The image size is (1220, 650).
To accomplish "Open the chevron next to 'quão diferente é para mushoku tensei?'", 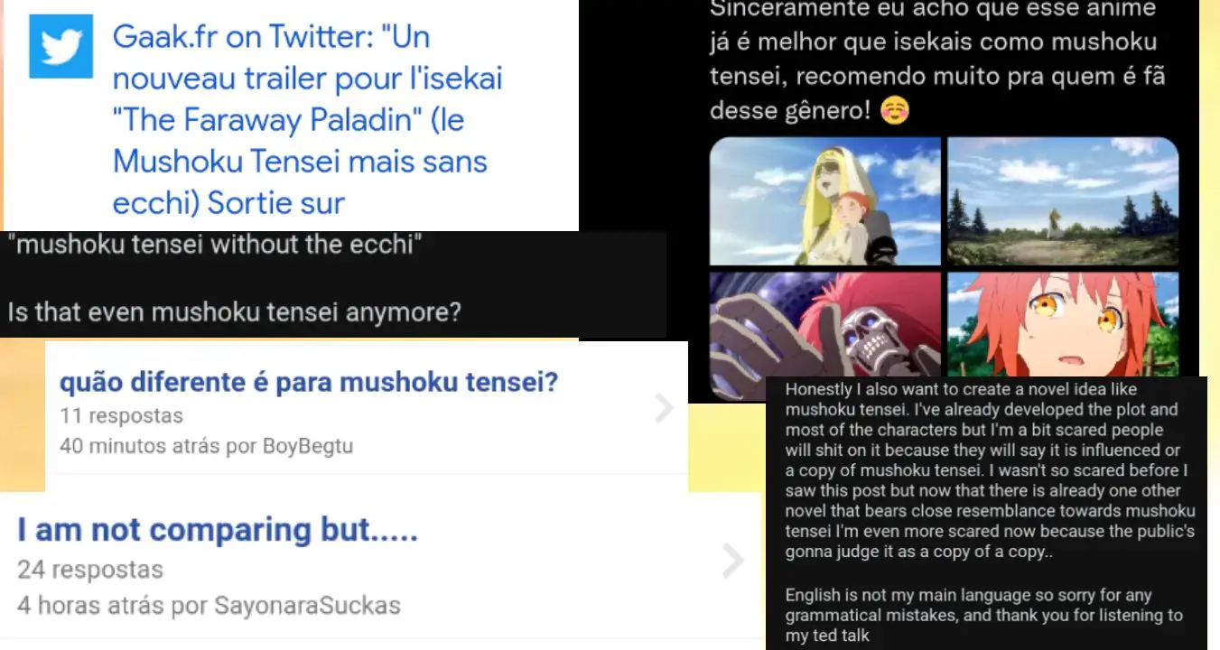I will [x=664, y=409].
